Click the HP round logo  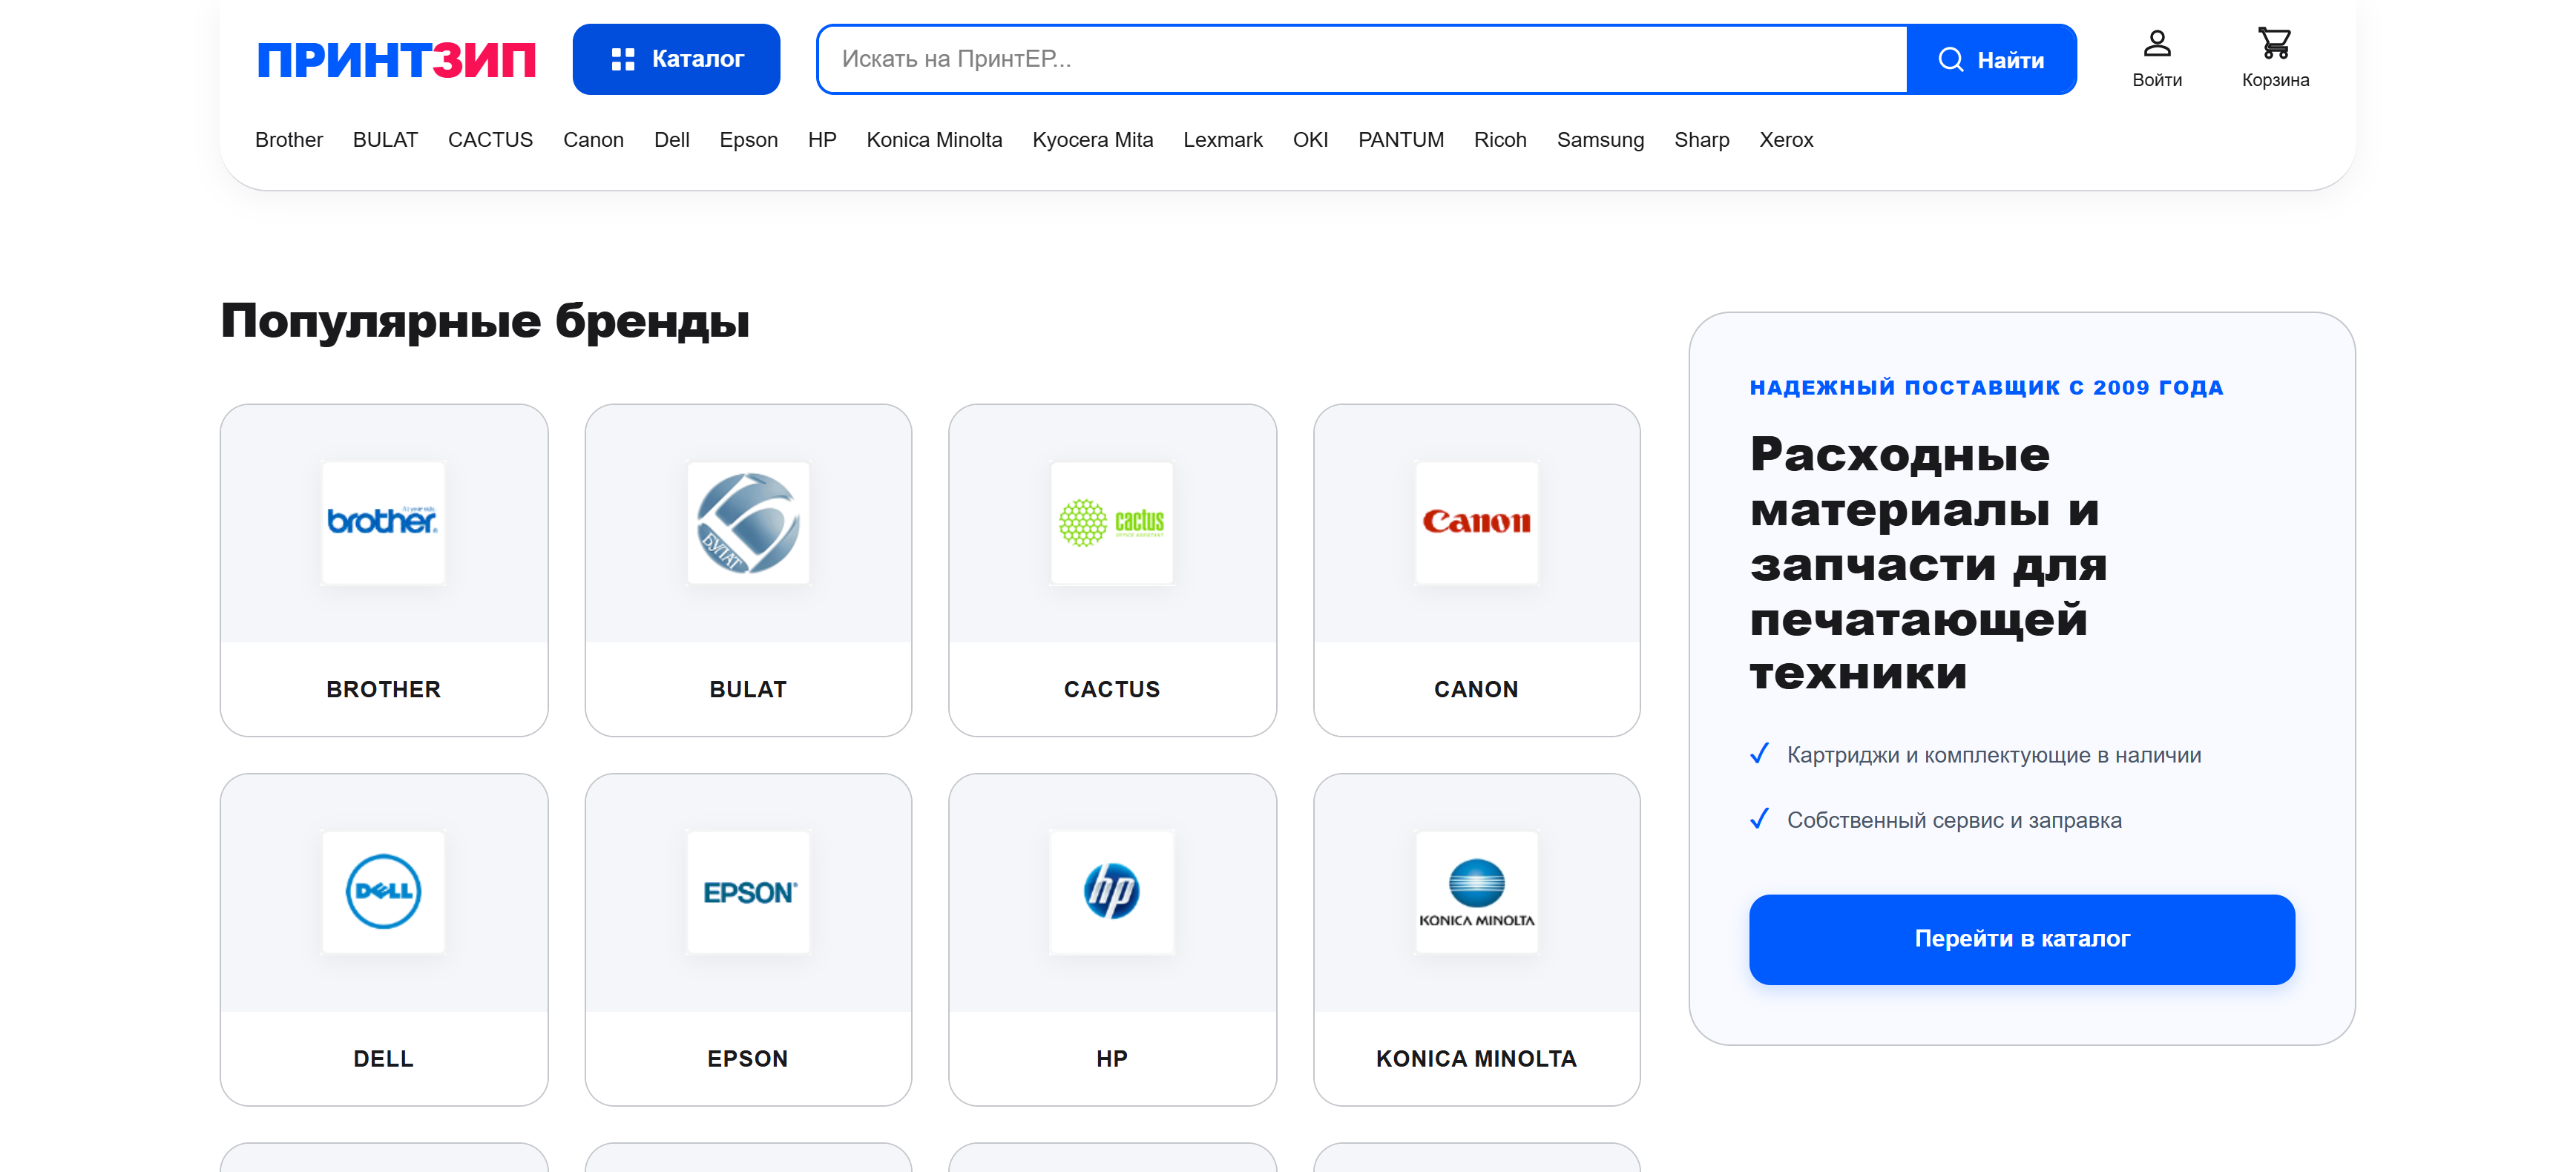[1111, 891]
